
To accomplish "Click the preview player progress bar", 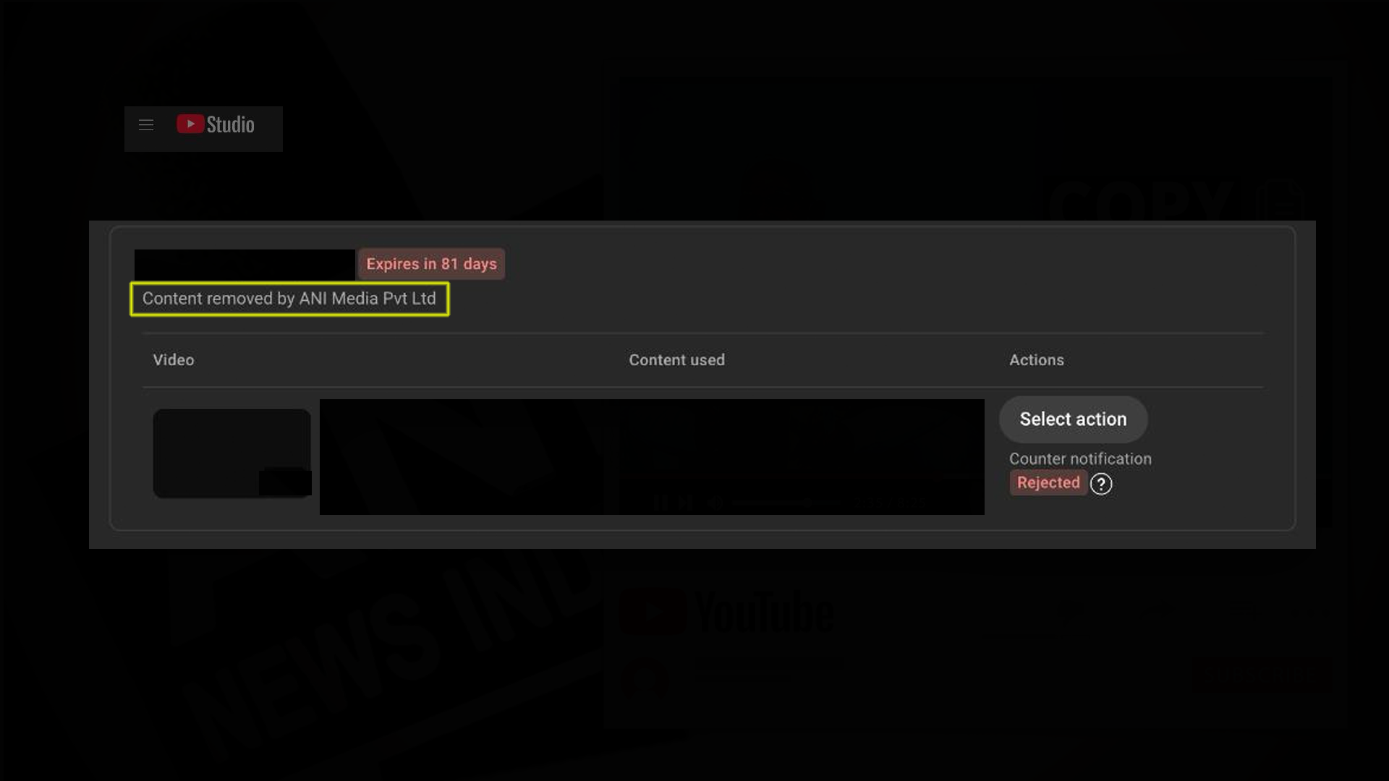I will [x=785, y=503].
